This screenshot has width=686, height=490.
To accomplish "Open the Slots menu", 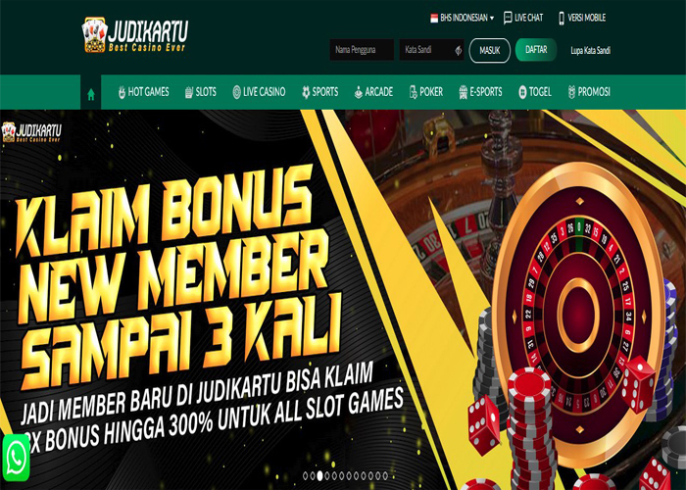I will pos(200,92).
